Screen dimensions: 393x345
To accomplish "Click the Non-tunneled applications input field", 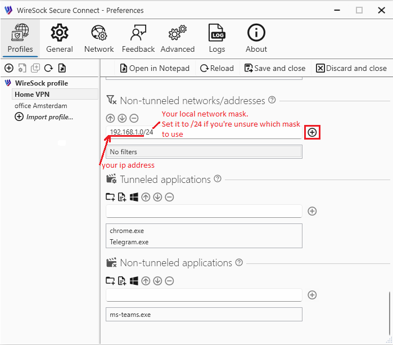I will (x=204, y=295).
